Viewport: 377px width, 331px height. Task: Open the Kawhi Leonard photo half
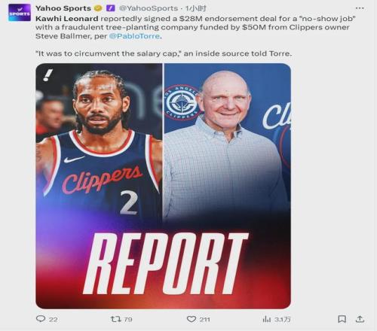pos(99,143)
